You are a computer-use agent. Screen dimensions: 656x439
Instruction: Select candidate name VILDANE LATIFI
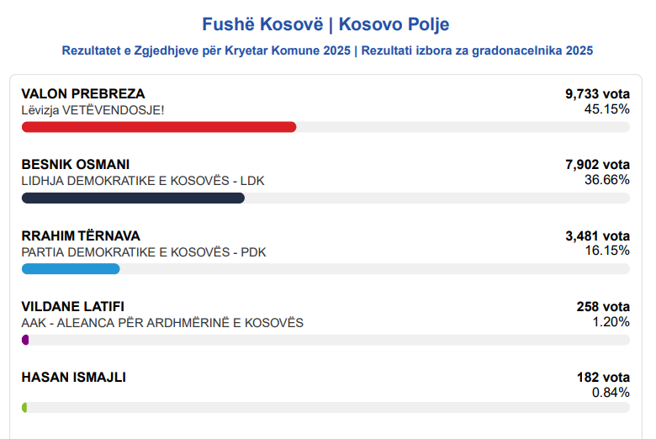(x=73, y=306)
